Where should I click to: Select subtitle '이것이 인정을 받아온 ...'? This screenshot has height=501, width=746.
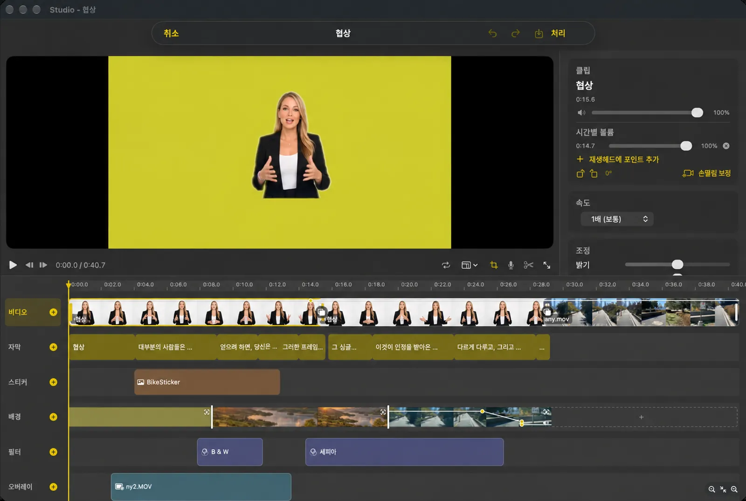click(x=413, y=347)
